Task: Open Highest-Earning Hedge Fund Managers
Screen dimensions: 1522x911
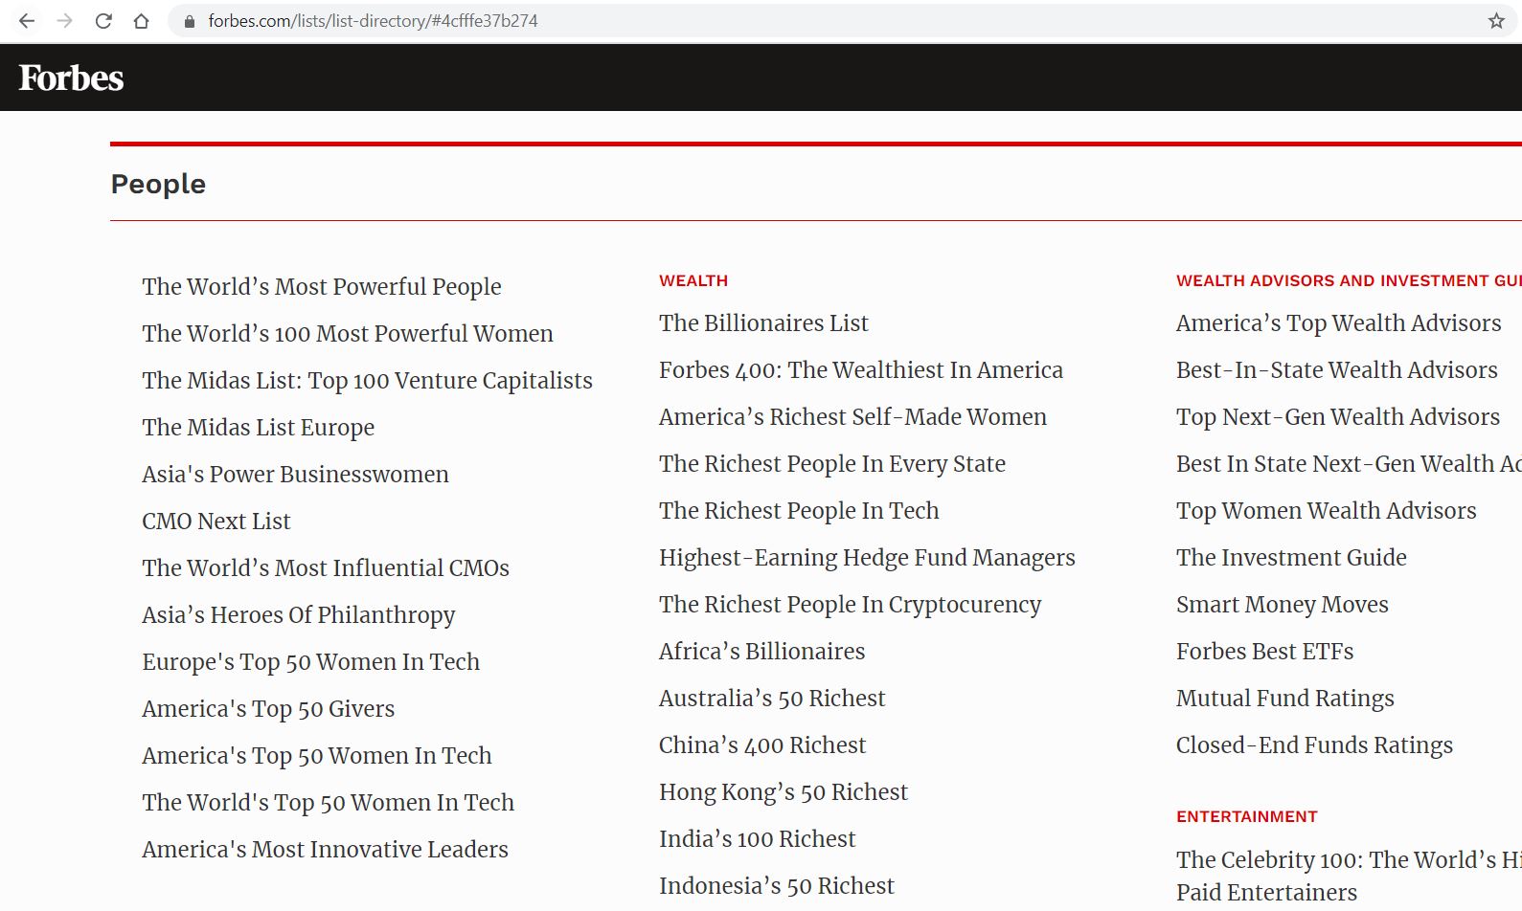Action: point(868,558)
